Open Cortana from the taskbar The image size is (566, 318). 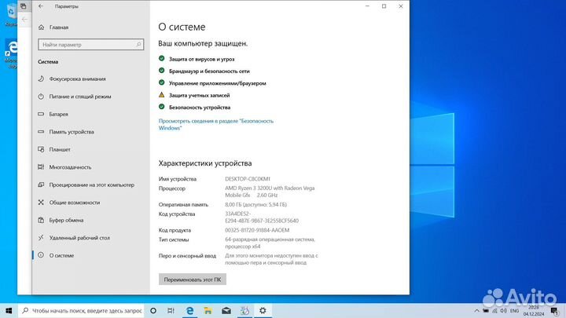tap(153, 310)
